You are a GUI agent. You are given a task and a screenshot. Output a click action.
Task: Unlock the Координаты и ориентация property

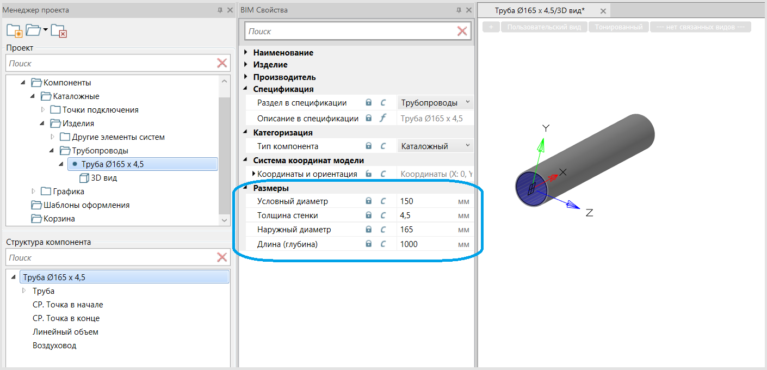click(369, 174)
